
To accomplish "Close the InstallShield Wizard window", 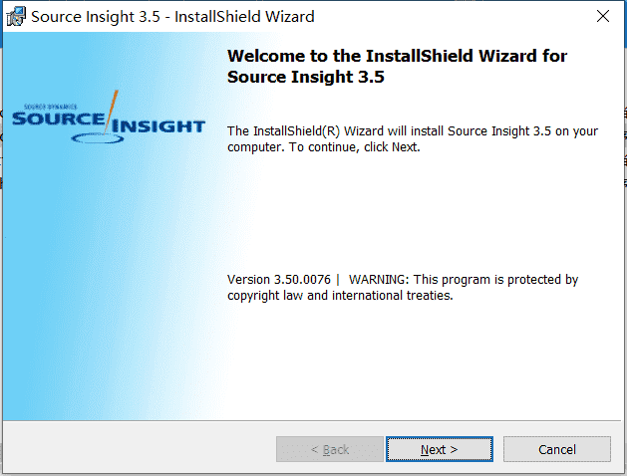I will coord(603,16).
